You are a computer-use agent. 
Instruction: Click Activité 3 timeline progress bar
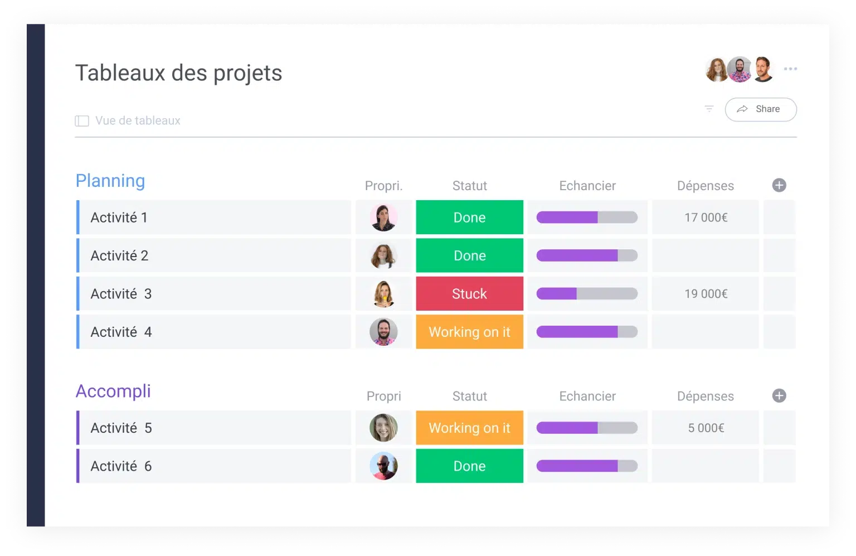587,294
